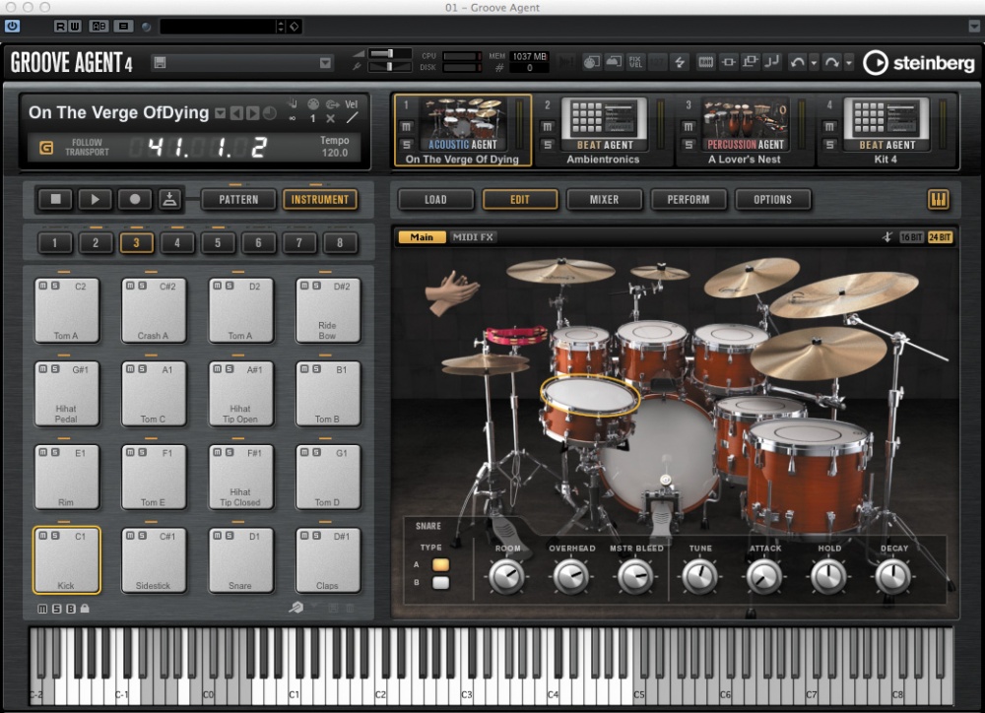Click the INSTRUMENT button
The image size is (985, 713).
click(320, 200)
